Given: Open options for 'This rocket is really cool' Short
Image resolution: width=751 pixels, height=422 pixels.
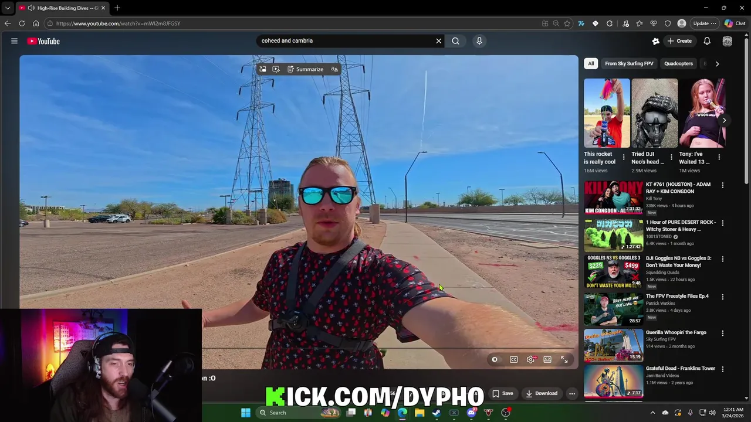Looking at the screenshot, I should click(x=624, y=157).
